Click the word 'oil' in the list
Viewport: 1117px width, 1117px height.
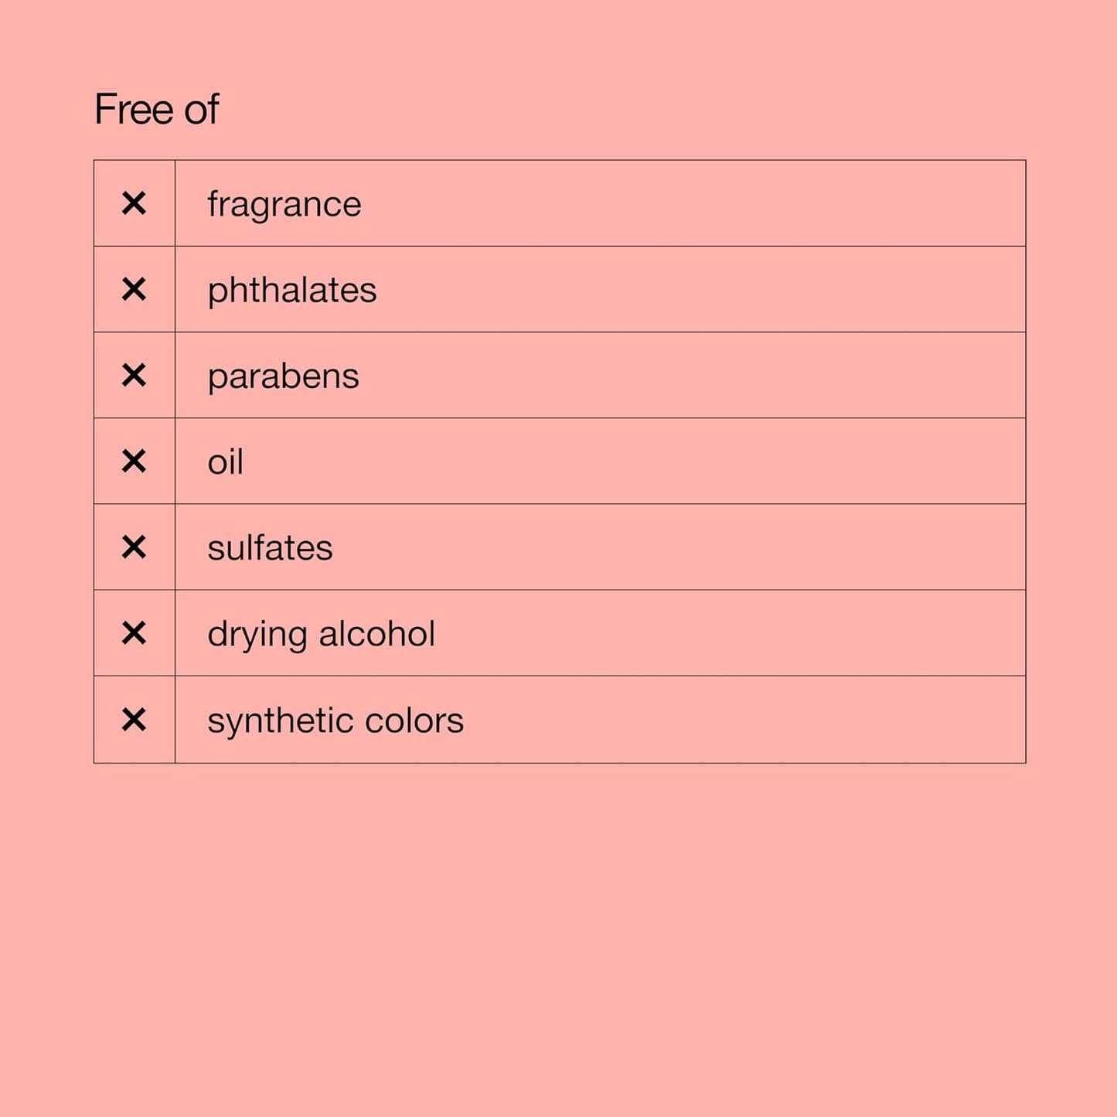coord(225,462)
